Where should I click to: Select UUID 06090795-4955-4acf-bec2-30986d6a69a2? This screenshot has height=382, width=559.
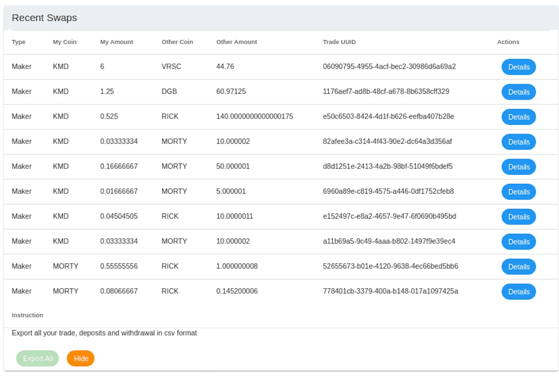click(x=389, y=67)
